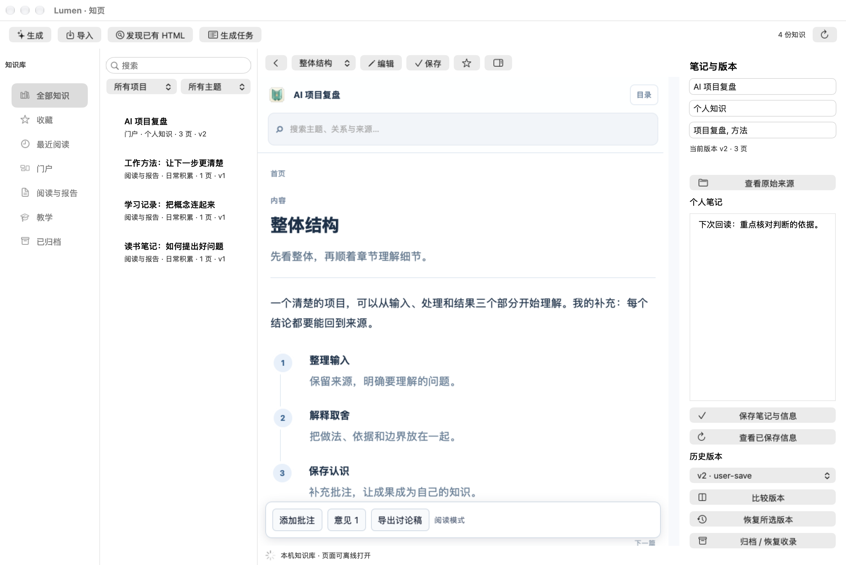Image resolution: width=846 pixels, height=565 pixels.
Task: Click the 编辑 pencil button
Action: click(381, 63)
